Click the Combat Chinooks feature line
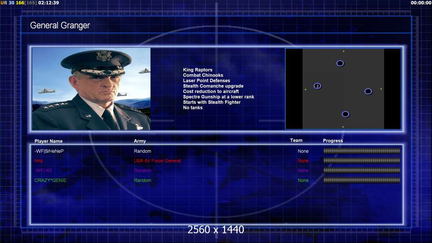The image size is (432, 243). click(x=203, y=75)
